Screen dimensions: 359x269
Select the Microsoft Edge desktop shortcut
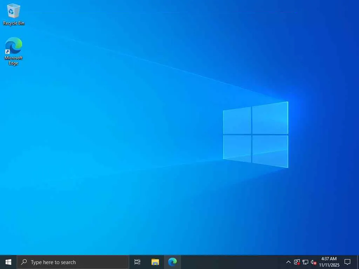tap(14, 51)
